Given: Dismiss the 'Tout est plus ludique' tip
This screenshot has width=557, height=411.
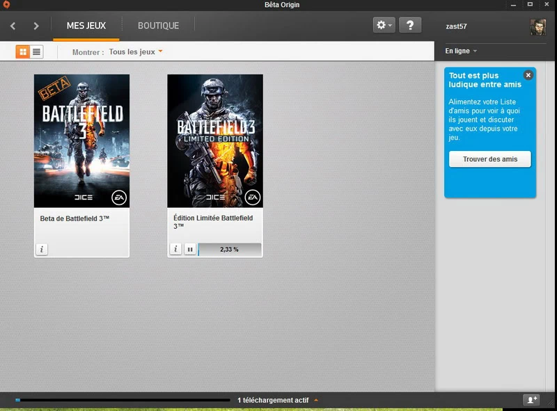Looking at the screenshot, I should (x=528, y=75).
